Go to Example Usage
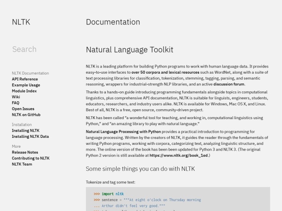 tap(26, 85)
